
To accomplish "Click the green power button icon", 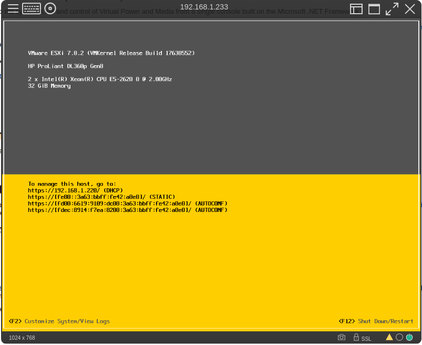I will (x=409, y=337).
